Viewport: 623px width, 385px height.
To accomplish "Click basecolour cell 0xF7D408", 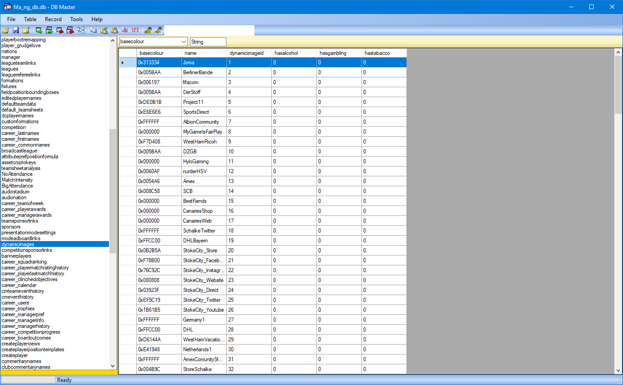I will [x=159, y=142].
